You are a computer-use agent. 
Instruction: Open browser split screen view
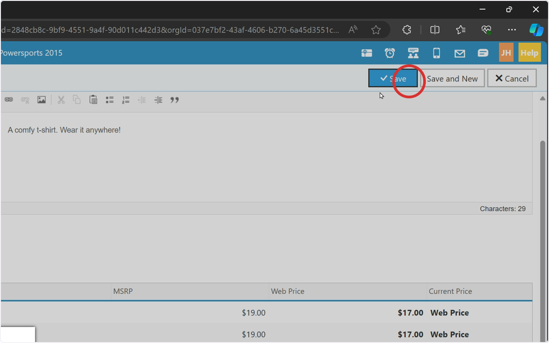pos(435,30)
